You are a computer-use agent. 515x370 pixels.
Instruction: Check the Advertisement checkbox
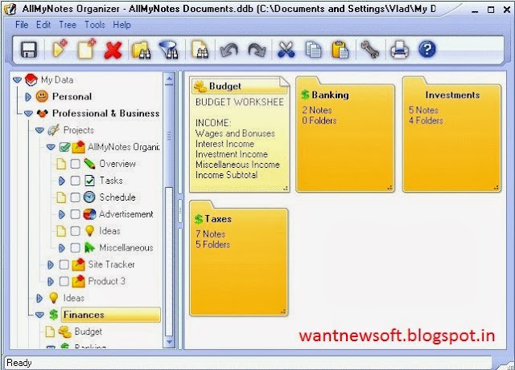[x=75, y=214]
